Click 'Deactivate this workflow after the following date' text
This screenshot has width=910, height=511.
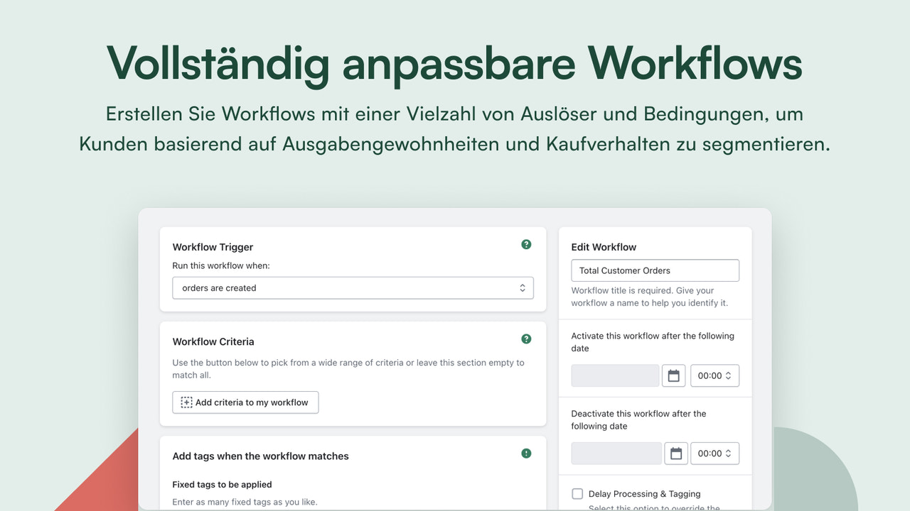tap(638, 420)
